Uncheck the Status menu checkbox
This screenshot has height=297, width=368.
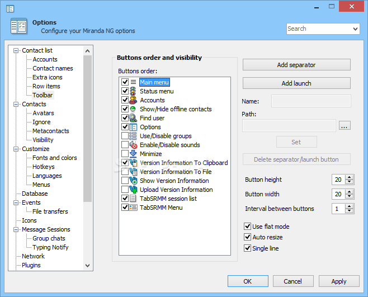pos(125,91)
